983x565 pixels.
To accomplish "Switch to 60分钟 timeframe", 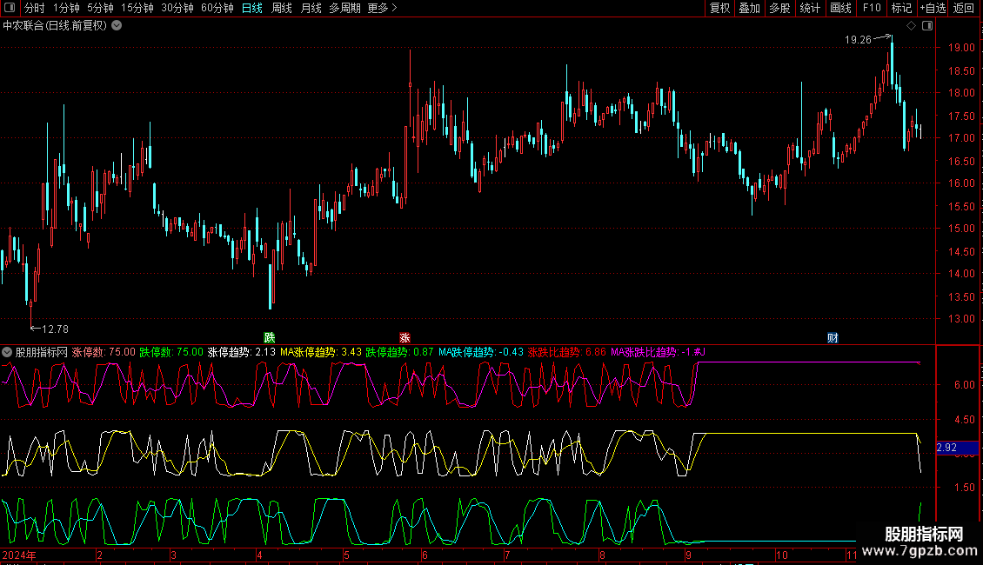I will pos(217,8).
